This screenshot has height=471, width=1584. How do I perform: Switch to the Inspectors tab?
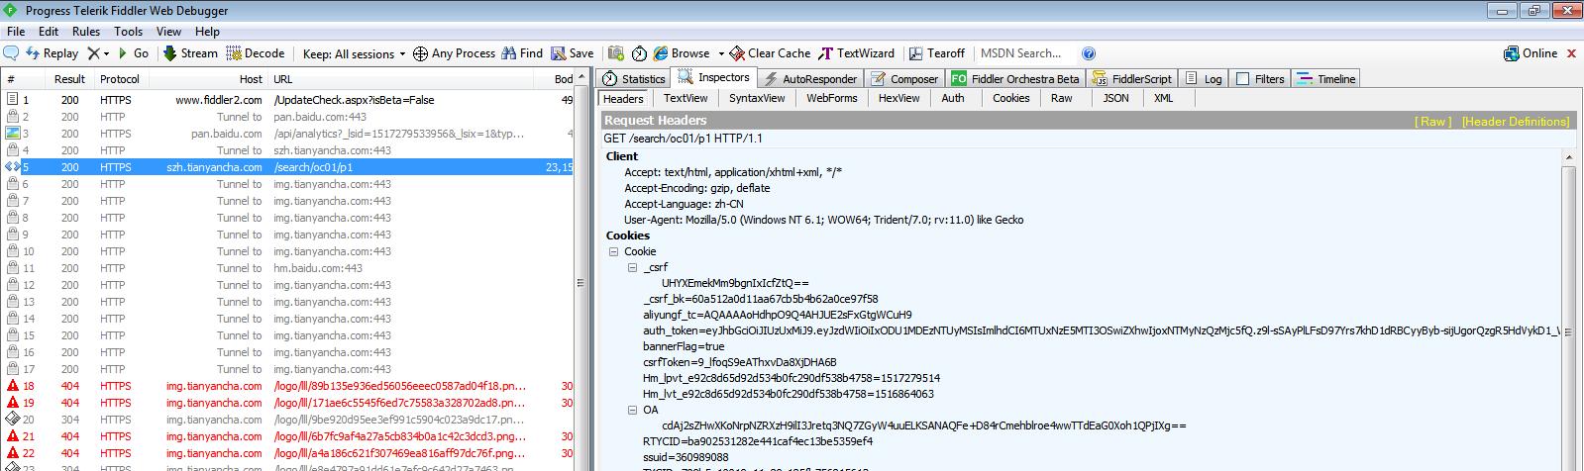pos(714,77)
